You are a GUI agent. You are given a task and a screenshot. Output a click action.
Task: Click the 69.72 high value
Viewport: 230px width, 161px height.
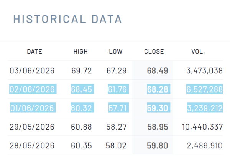[x=82, y=71]
